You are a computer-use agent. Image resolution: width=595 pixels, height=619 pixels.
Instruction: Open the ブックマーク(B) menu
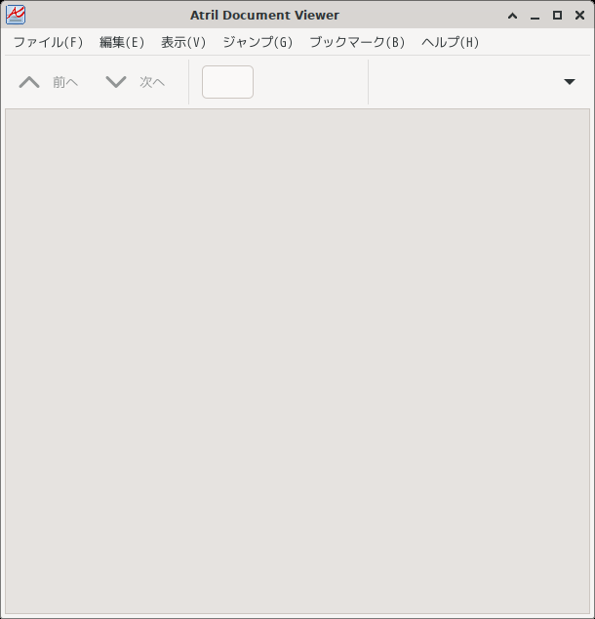coord(357,42)
